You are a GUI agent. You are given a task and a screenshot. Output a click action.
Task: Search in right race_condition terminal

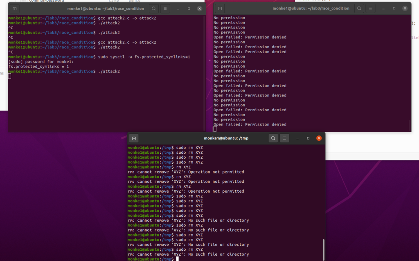pyautogui.click(x=359, y=8)
